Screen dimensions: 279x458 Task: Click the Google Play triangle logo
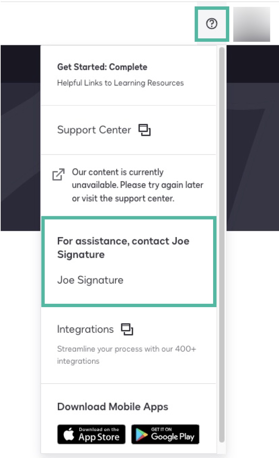(x=142, y=434)
